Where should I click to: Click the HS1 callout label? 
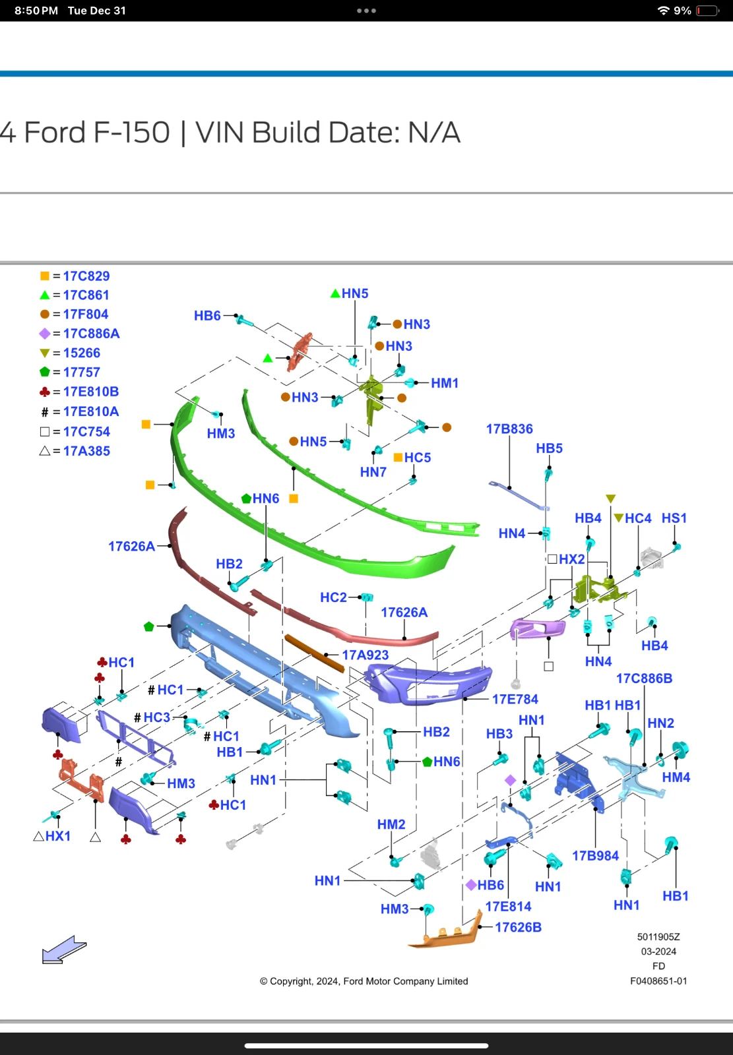tap(674, 518)
